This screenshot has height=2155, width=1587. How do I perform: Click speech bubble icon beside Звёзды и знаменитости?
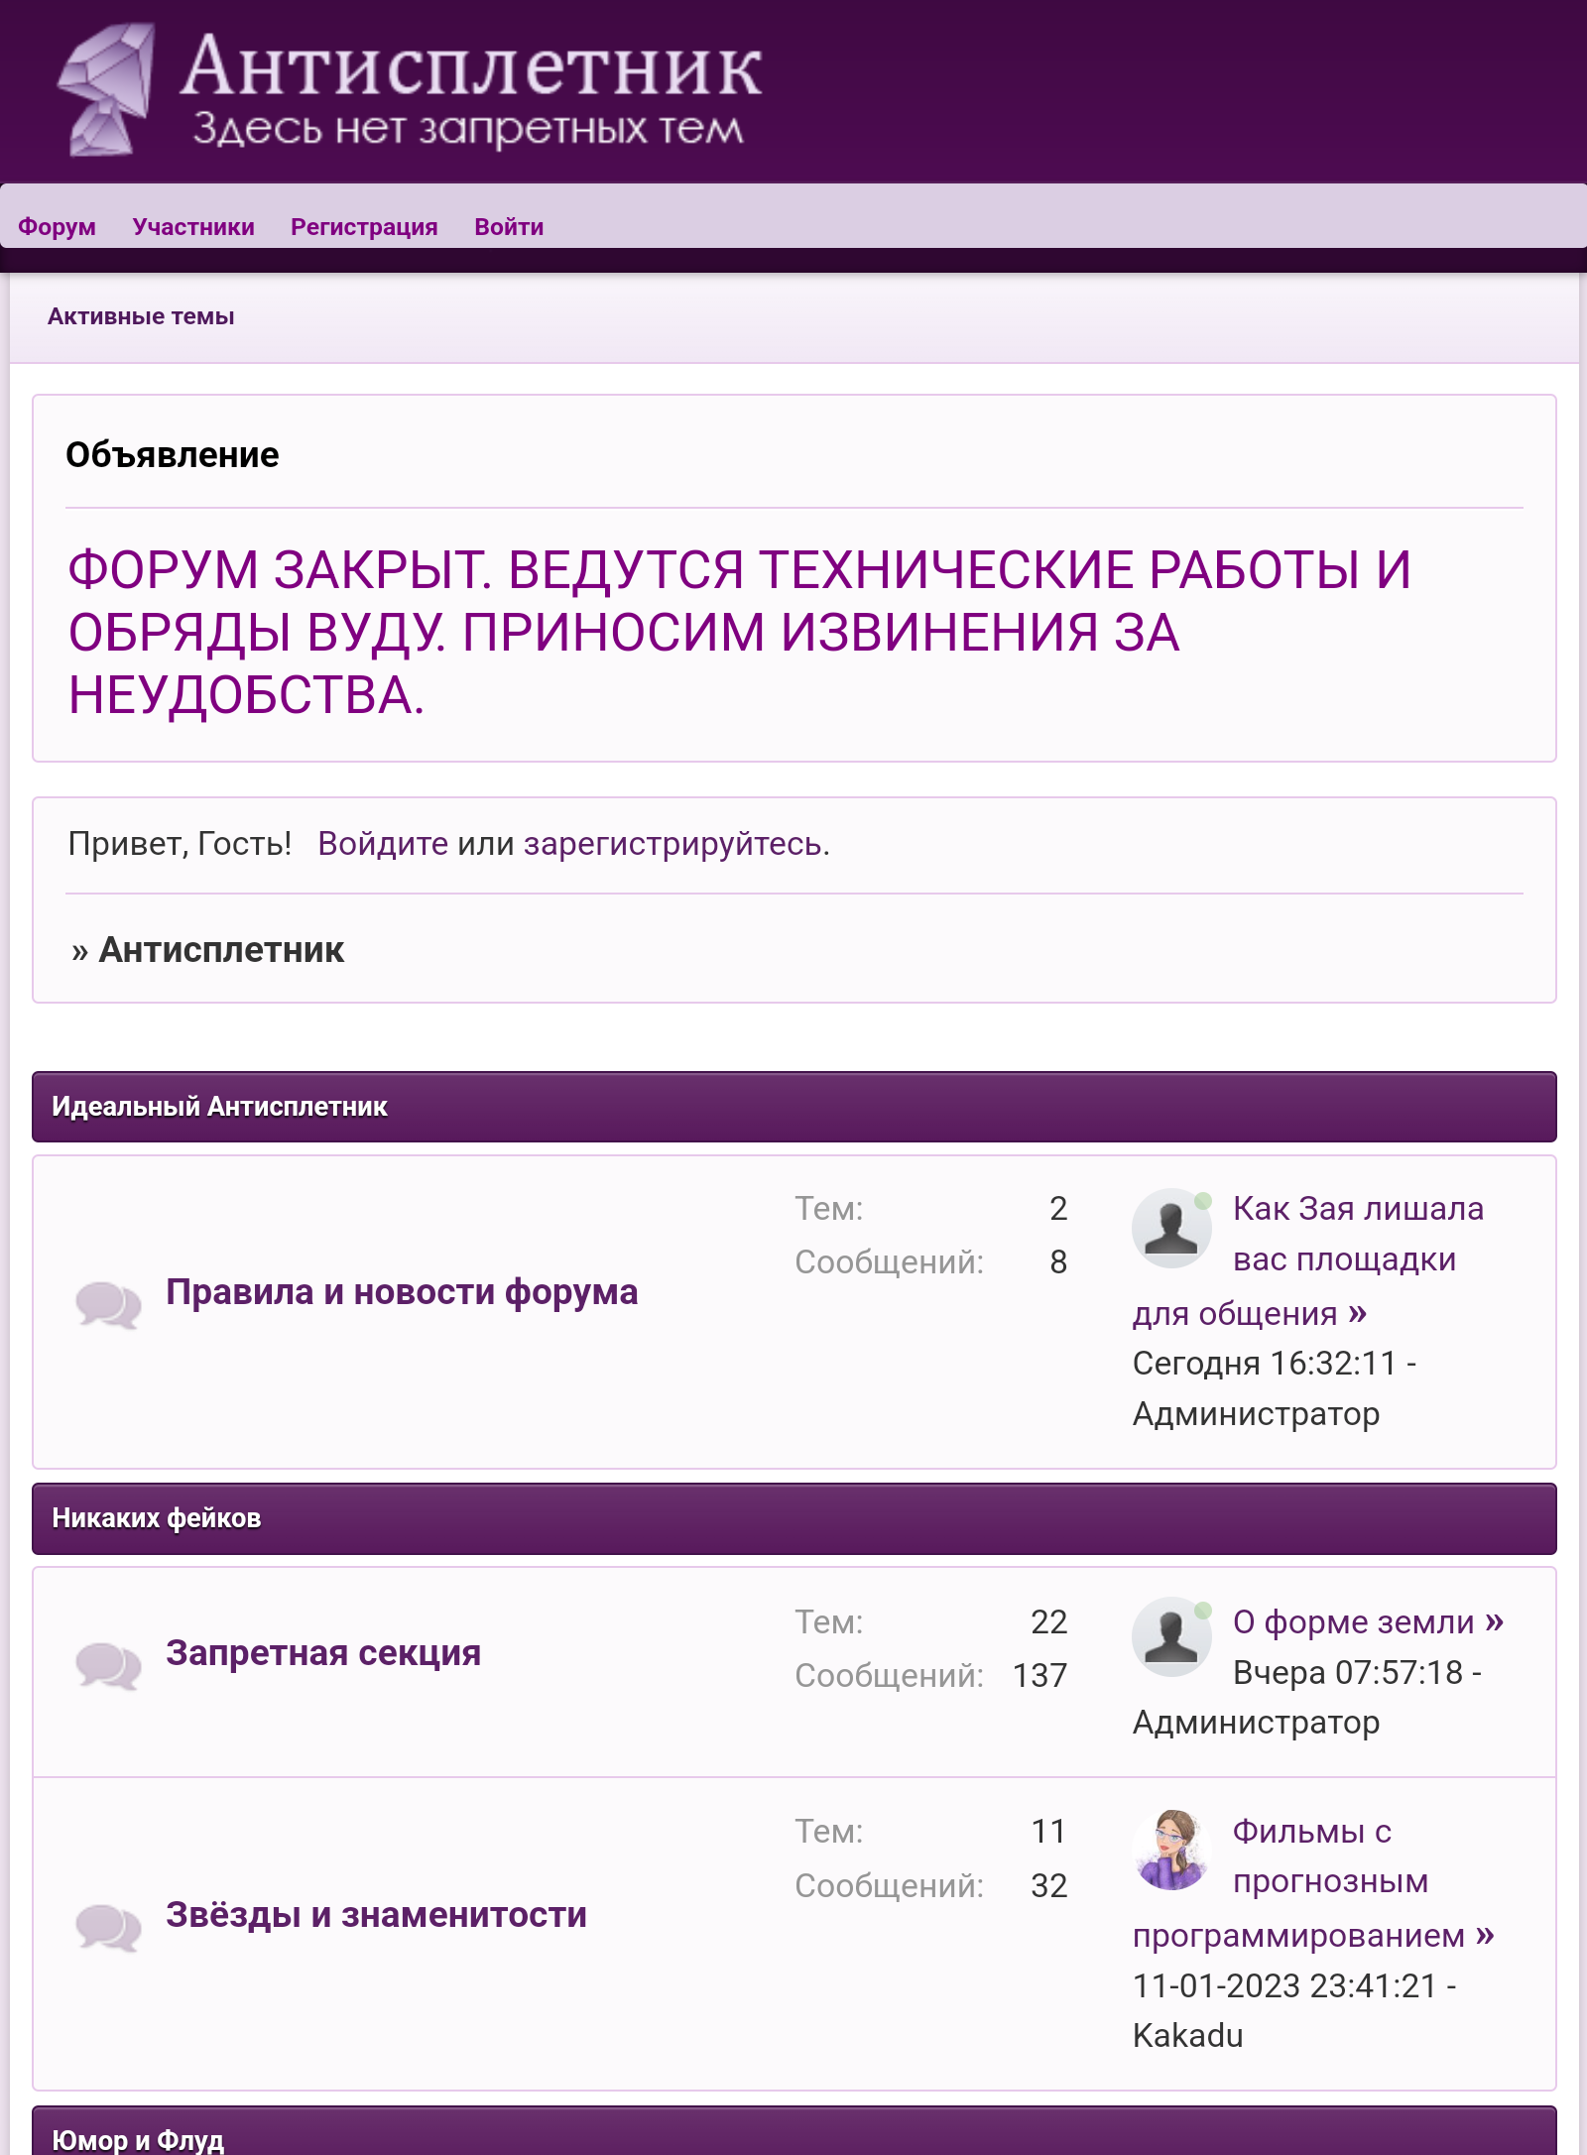(x=108, y=1928)
